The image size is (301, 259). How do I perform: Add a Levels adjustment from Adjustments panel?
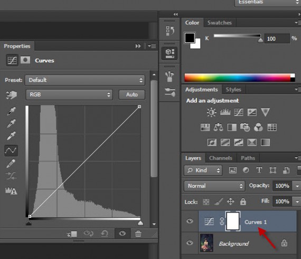coord(225,112)
